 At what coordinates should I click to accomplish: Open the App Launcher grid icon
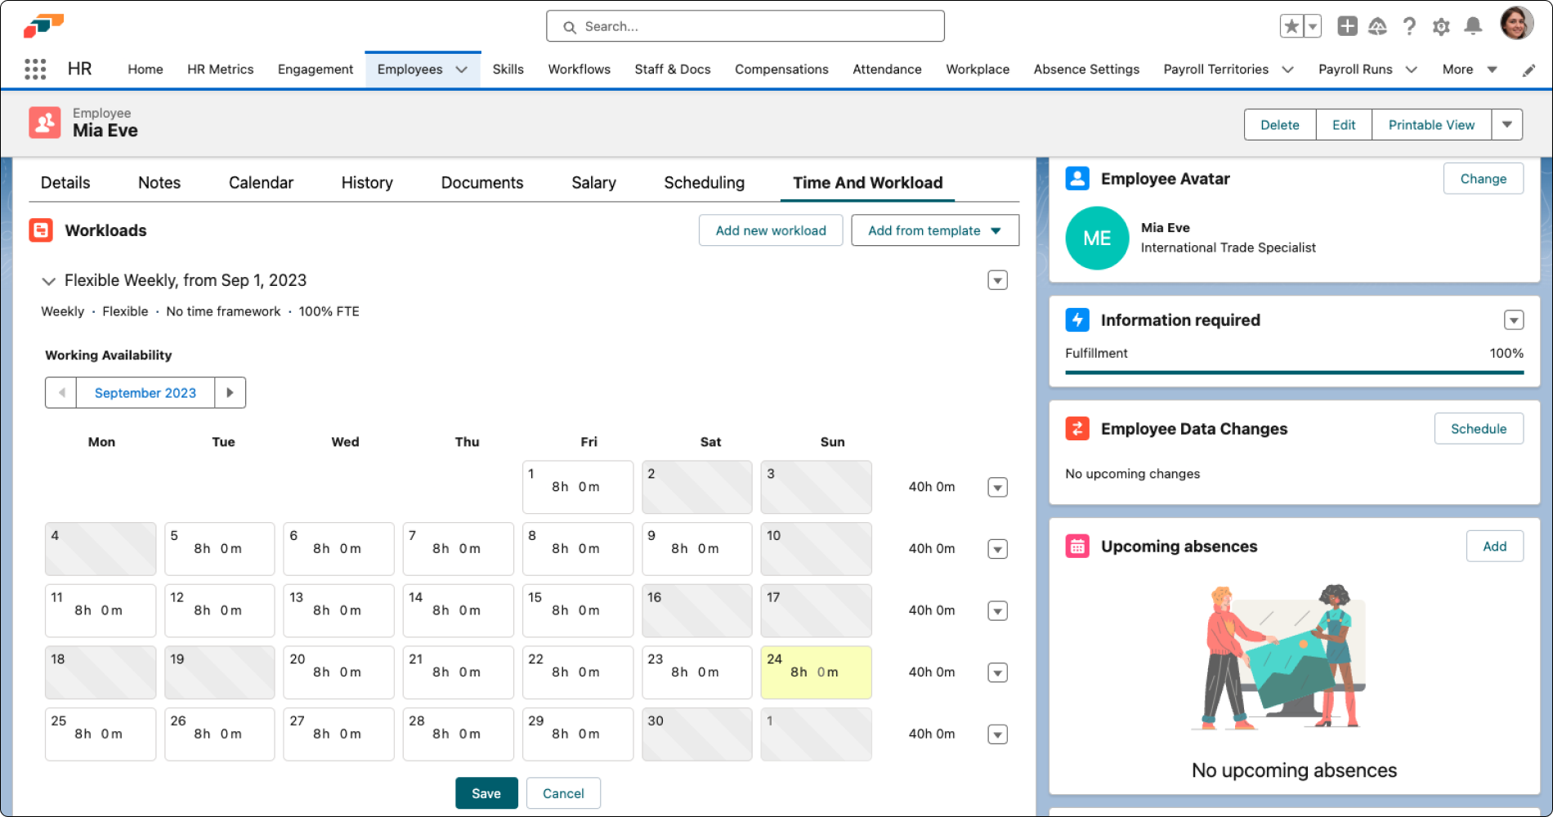pos(34,69)
